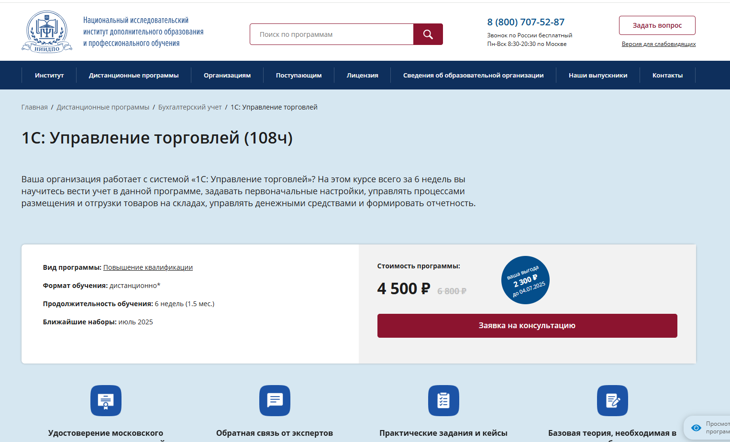Submit Заявка на консультацию button

point(527,326)
